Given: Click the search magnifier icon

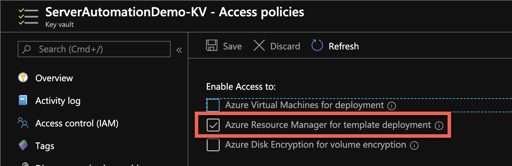Looking at the screenshot, I should pyautogui.click(x=27, y=49).
